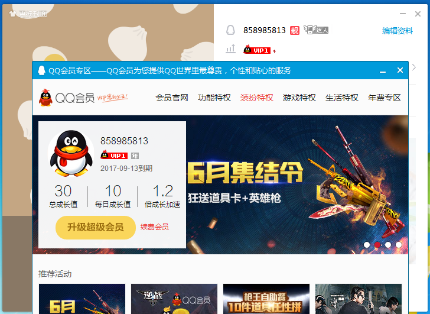Select the 装扮特权 tab
This screenshot has height=314, width=430.
pyautogui.click(x=257, y=98)
